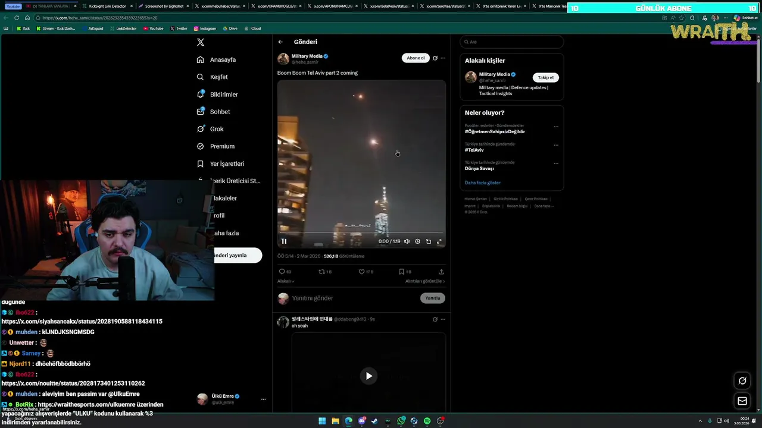Show hidden tray icons chevron
The width and height of the screenshot is (762, 428).
click(x=701, y=421)
